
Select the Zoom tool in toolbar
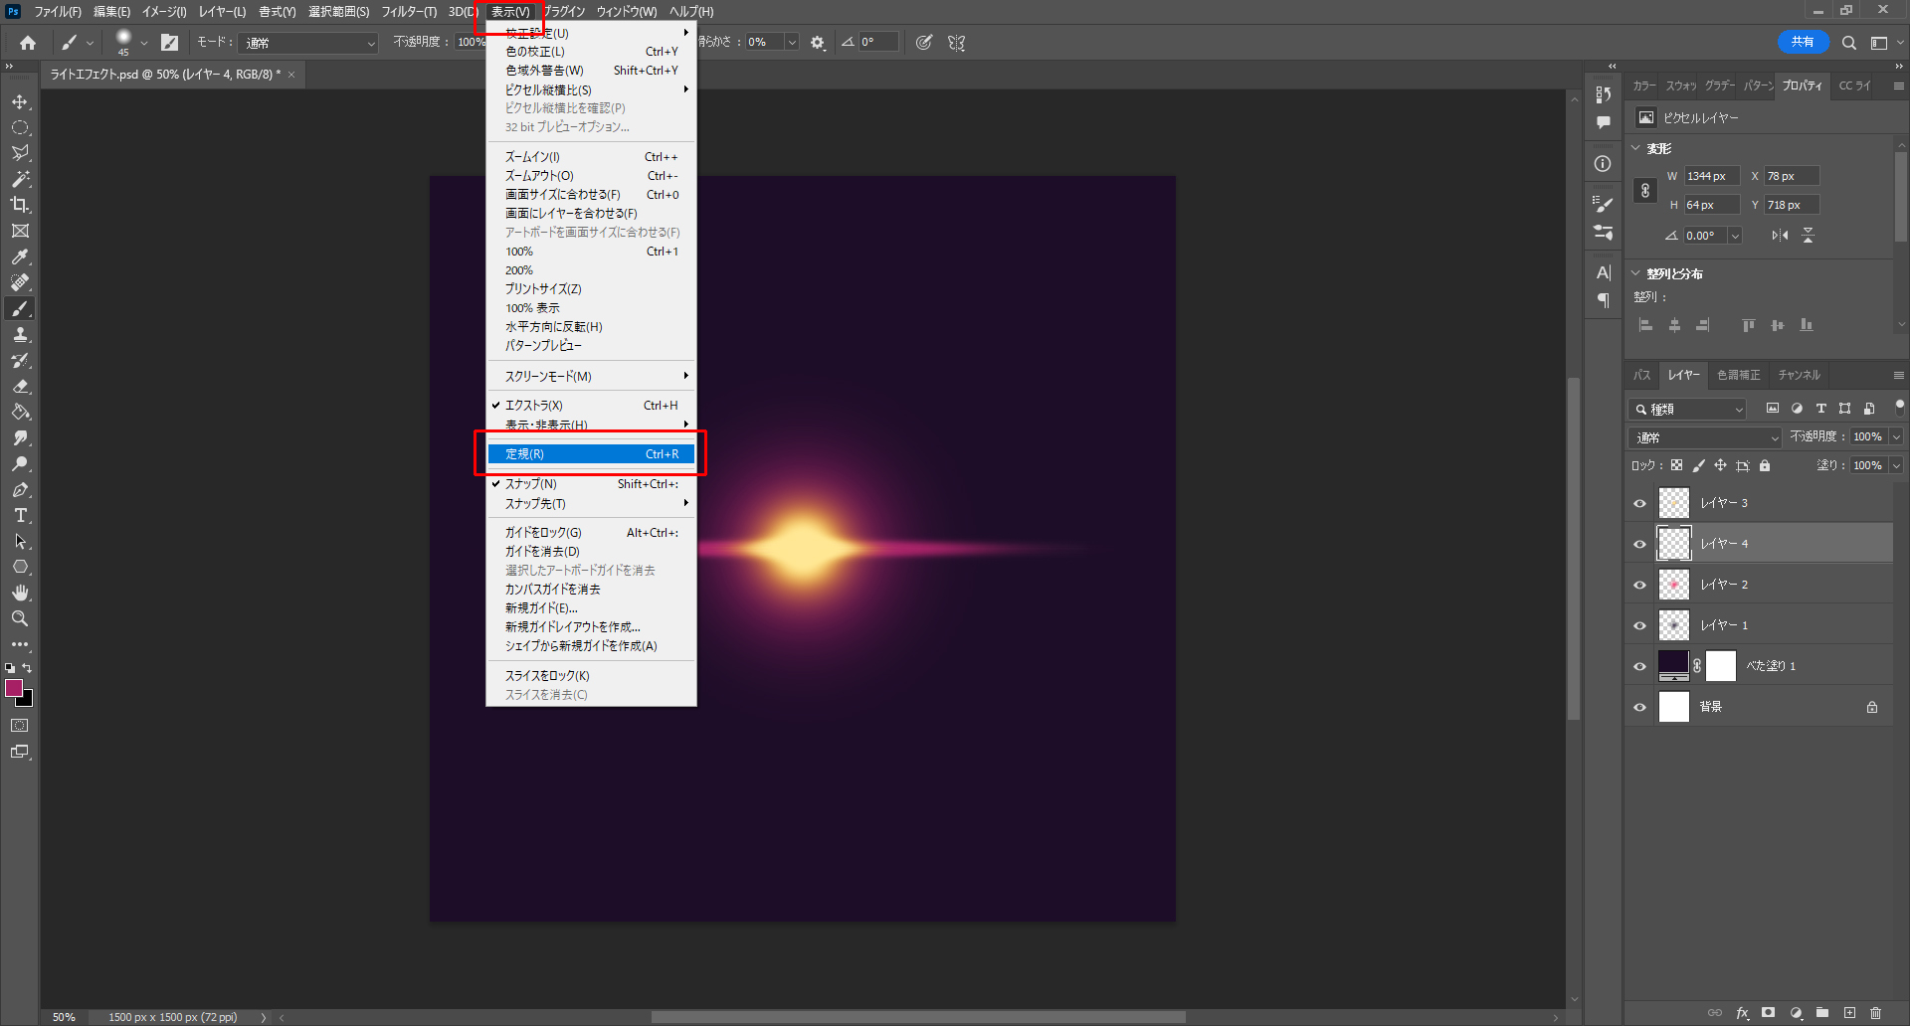click(x=20, y=618)
